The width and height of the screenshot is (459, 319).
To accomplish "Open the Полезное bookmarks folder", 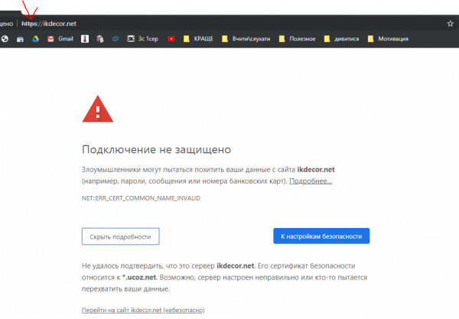I will coord(297,39).
